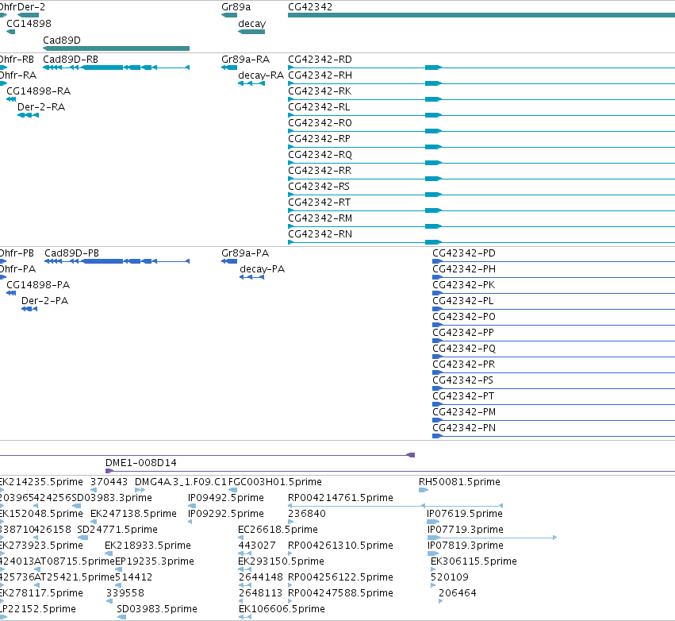This screenshot has height=621, width=675.
Task: Select the EK218933.5prime EST label
Action: [x=148, y=546]
